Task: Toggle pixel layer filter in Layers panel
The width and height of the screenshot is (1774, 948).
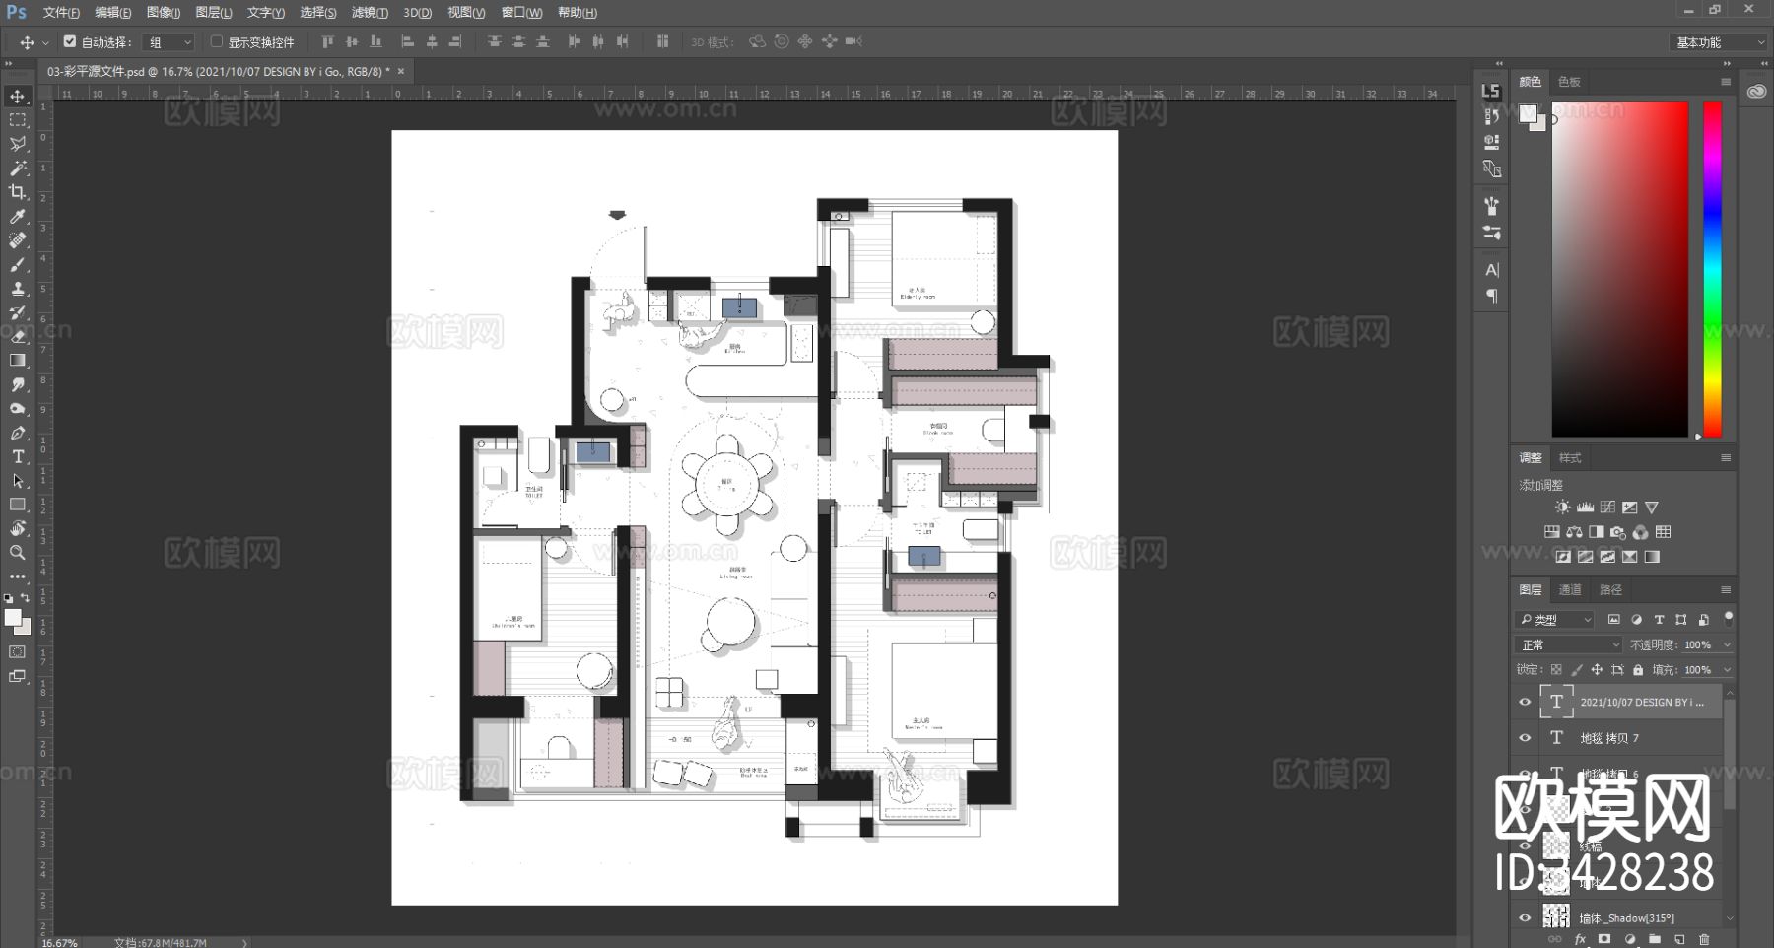Action: (1614, 620)
